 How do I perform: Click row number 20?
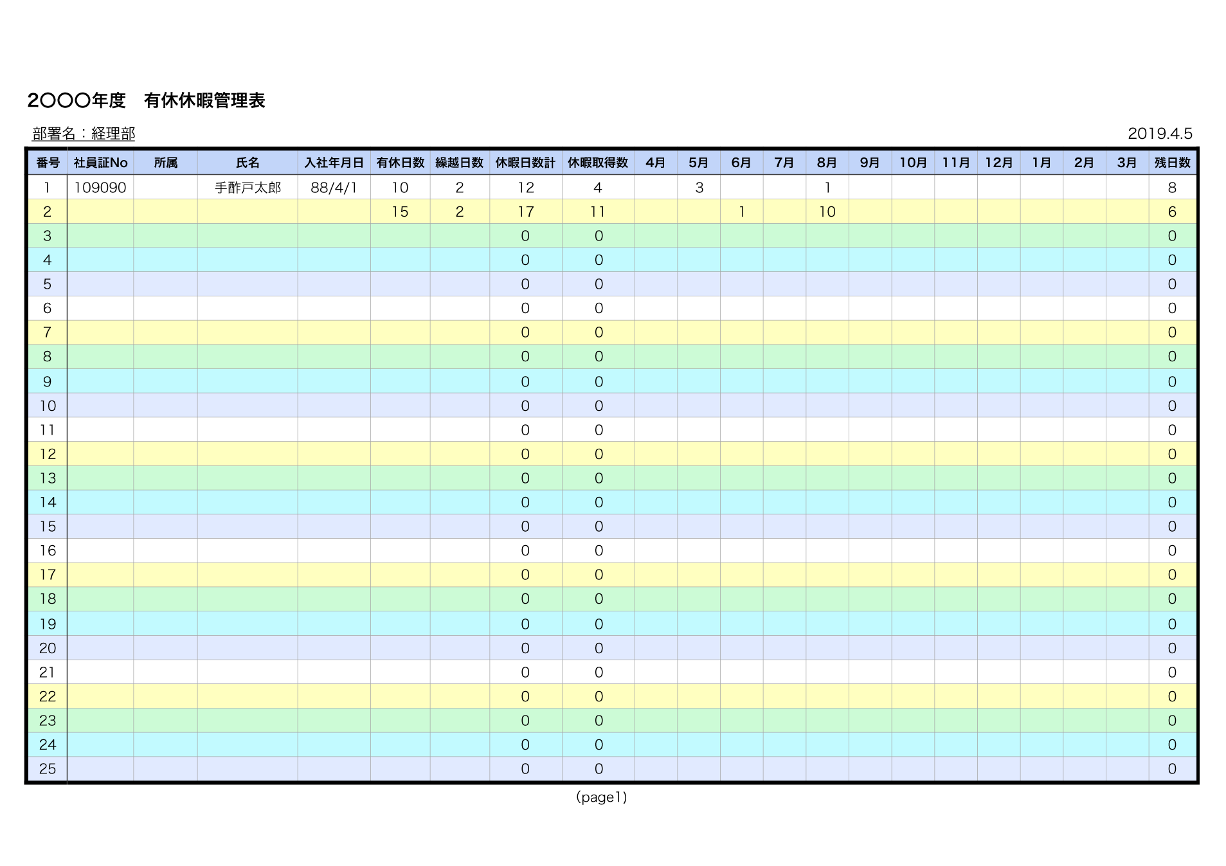[x=48, y=648]
